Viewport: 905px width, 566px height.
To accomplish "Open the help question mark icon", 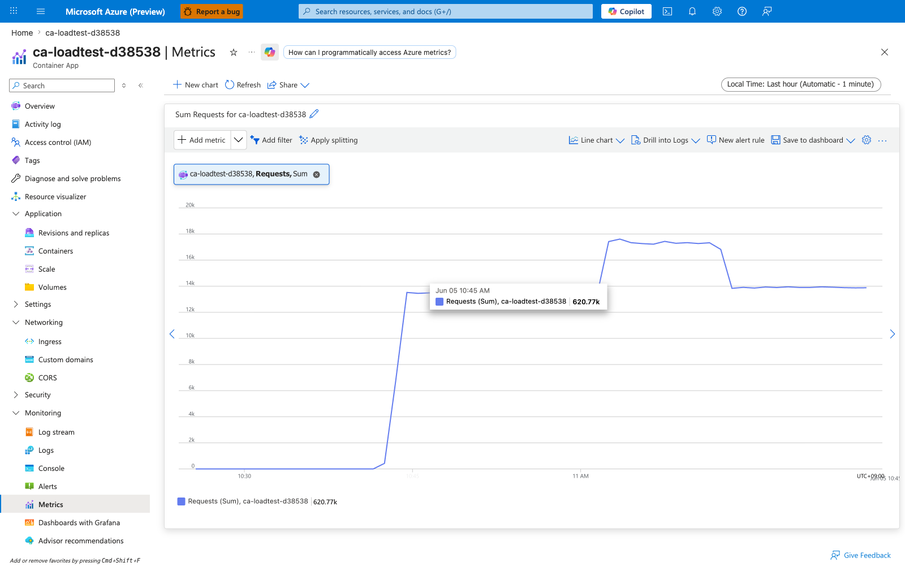I will click(x=742, y=11).
